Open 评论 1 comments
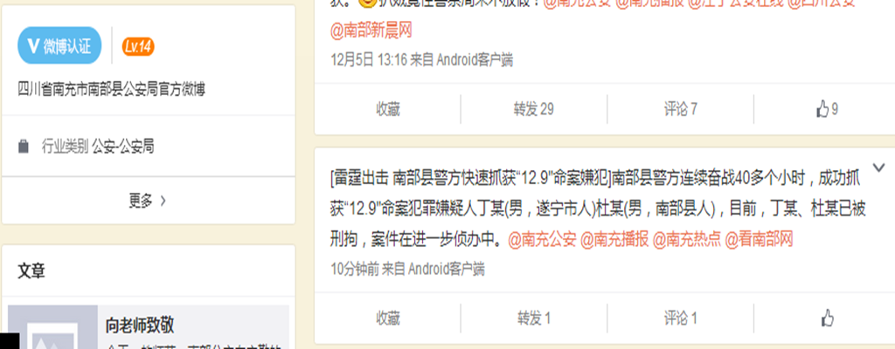895x349 pixels. coord(680,318)
